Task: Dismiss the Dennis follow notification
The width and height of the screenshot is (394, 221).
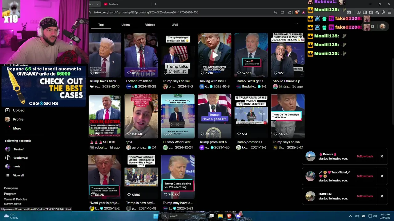Action: pyautogui.click(x=382, y=156)
